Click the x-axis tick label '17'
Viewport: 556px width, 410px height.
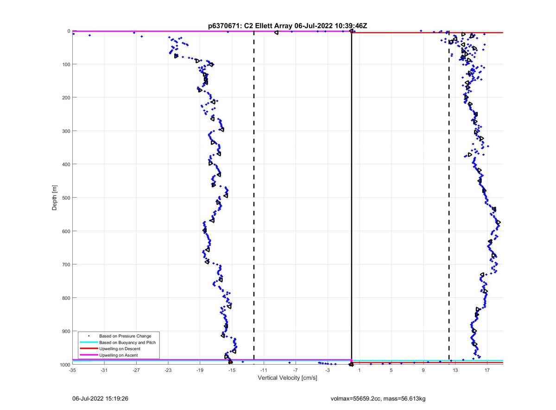pos(487,370)
